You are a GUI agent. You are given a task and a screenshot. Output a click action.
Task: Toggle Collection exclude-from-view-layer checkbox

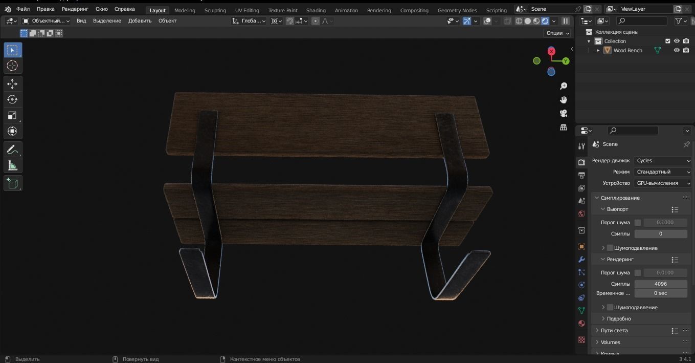[x=667, y=41]
